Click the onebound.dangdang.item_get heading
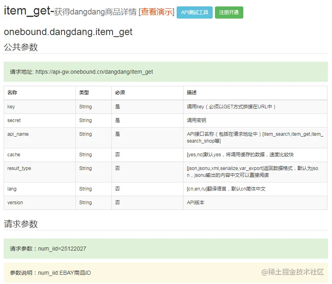Screen dimensions: 332x284 click(x=68, y=32)
